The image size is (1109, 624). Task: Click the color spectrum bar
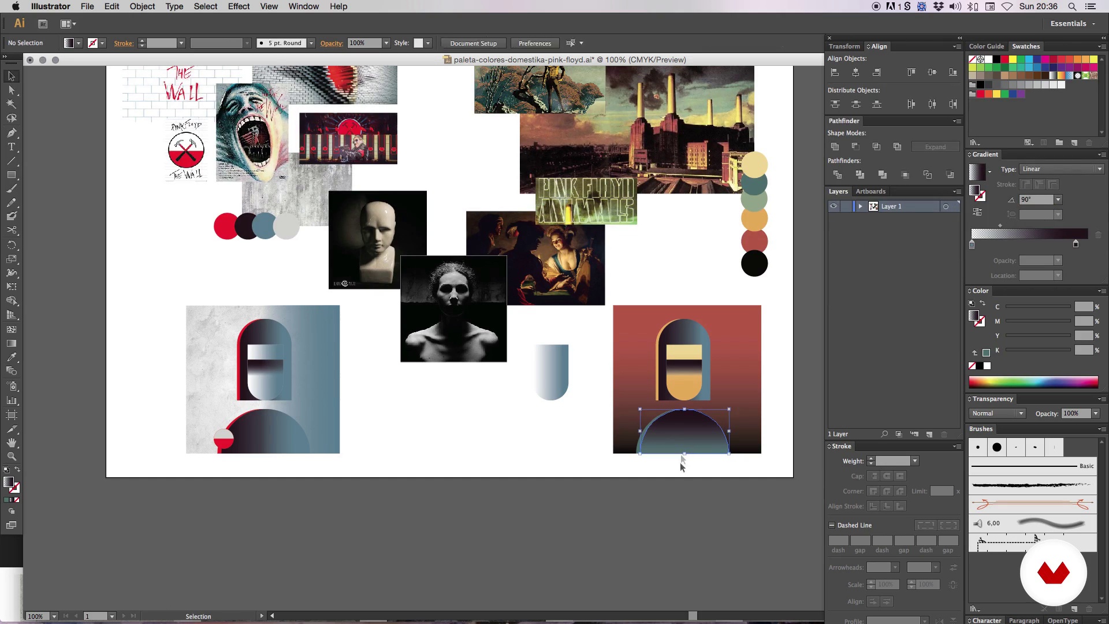[x=1033, y=382]
